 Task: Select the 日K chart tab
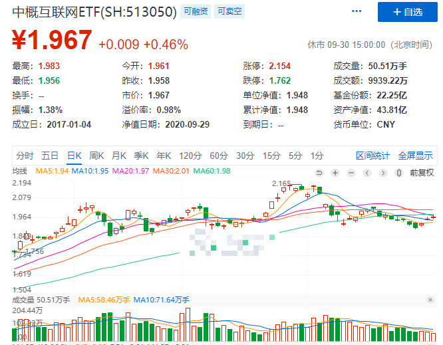coord(74,156)
